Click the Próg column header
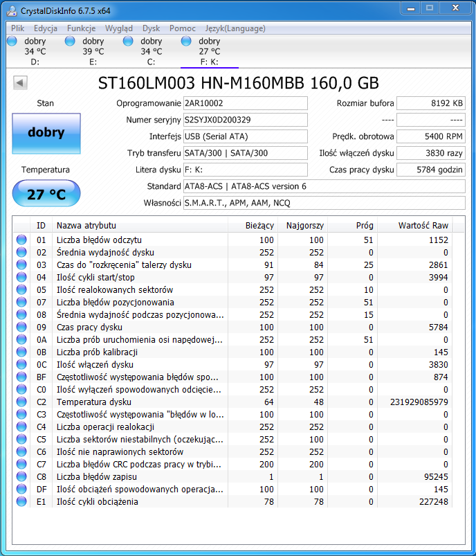This screenshot has height=556, width=476. coord(353,226)
